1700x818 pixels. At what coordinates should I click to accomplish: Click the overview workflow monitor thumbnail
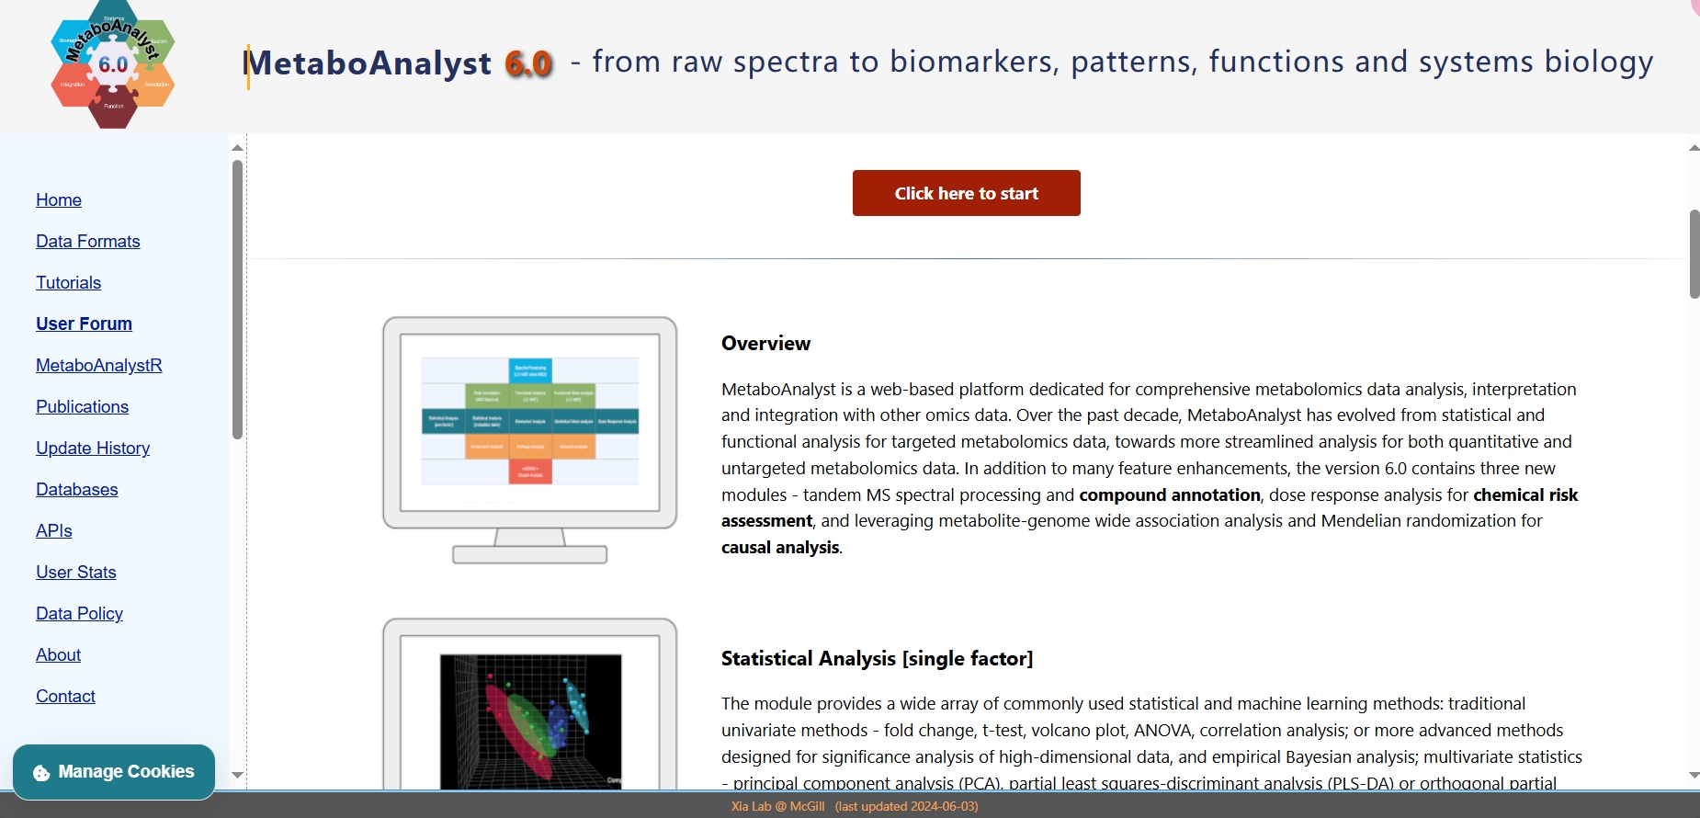[x=530, y=440]
